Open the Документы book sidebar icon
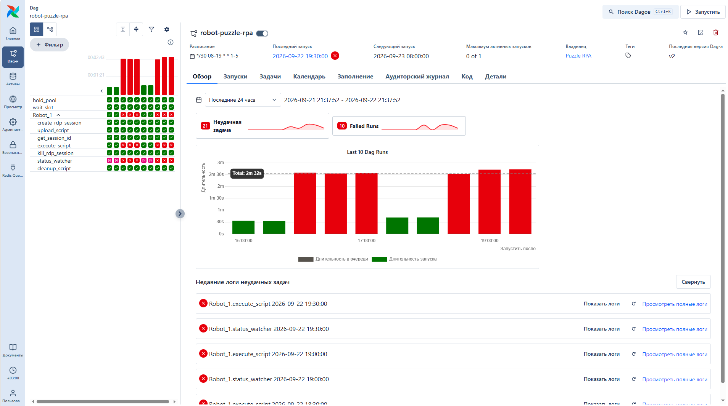 tap(13, 350)
